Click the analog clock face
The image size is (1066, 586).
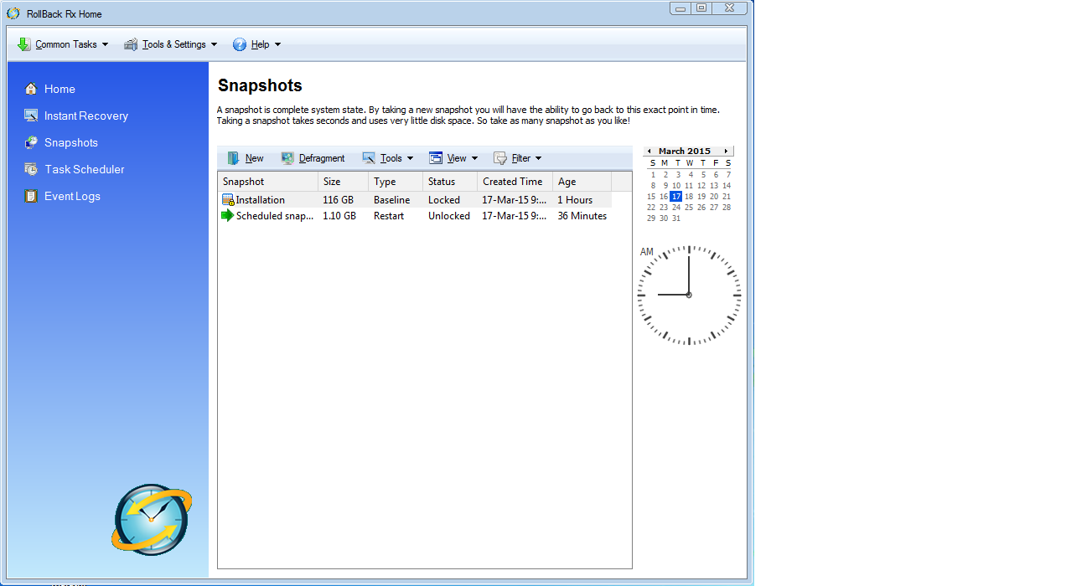pos(689,295)
